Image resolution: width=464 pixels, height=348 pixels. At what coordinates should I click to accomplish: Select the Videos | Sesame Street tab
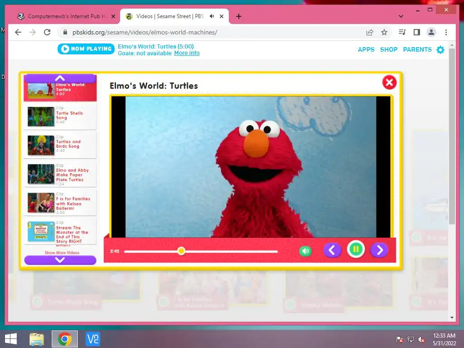click(x=174, y=16)
